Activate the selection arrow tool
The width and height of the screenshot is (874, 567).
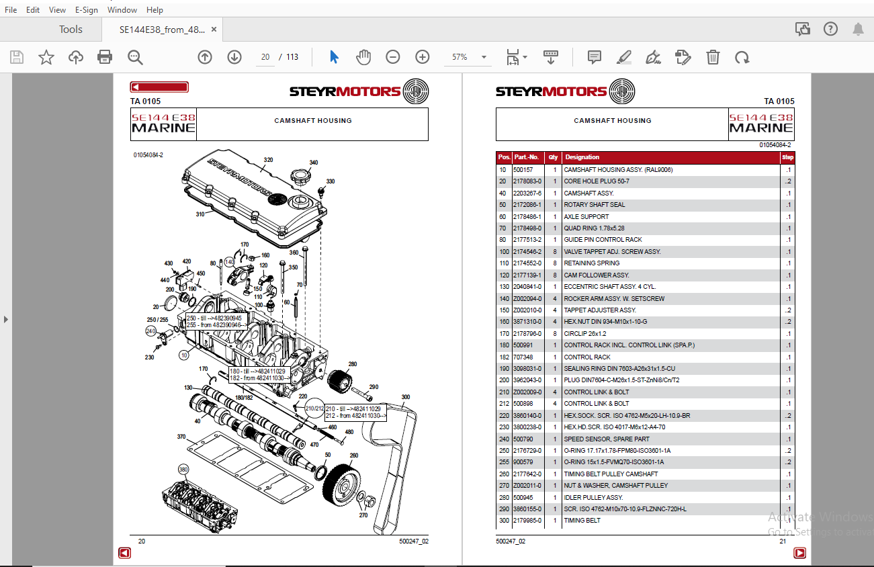click(334, 57)
